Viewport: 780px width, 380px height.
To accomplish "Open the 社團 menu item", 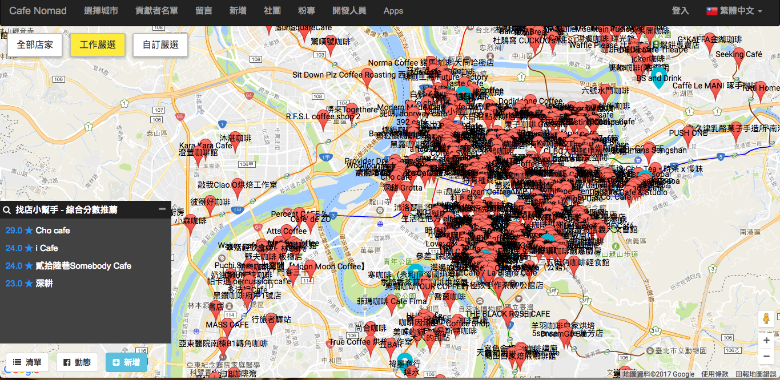I will tap(272, 11).
